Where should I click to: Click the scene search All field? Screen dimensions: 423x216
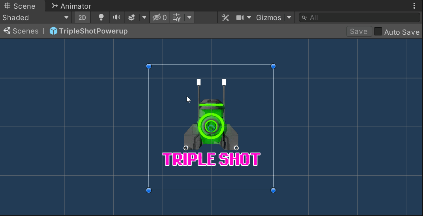coord(359,17)
